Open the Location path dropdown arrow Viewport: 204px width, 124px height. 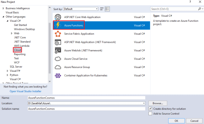coord(144,103)
